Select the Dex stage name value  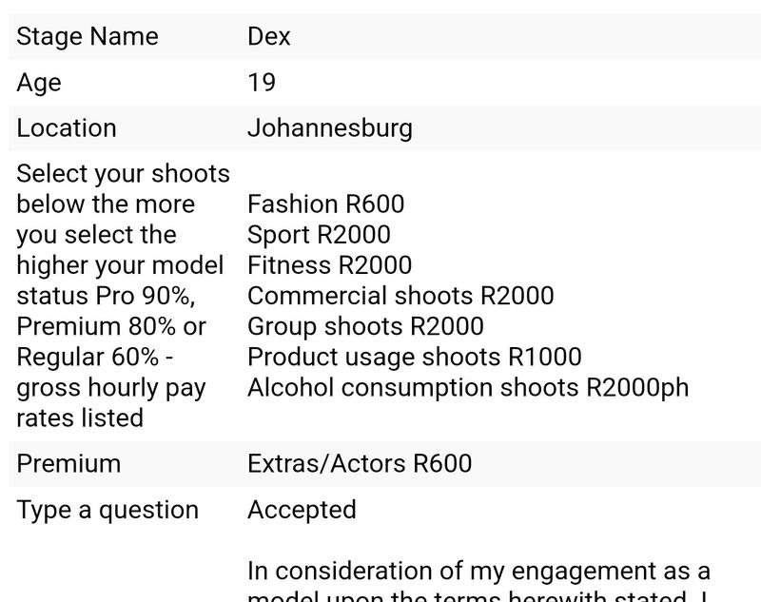tap(269, 36)
